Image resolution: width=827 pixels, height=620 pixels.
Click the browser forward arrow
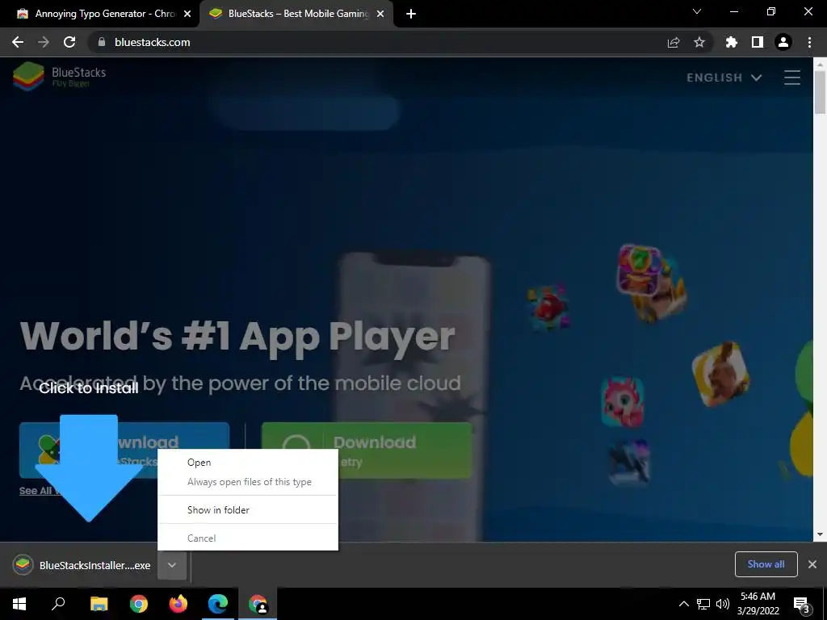44,42
